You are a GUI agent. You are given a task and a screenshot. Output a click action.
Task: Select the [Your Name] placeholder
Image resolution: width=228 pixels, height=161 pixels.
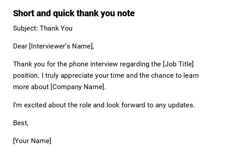tap(32, 141)
